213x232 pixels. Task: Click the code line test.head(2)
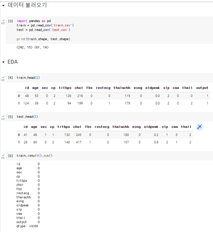tap(27, 117)
